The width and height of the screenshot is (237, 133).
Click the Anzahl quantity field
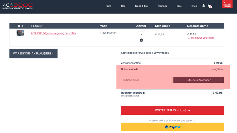tap(141, 35)
